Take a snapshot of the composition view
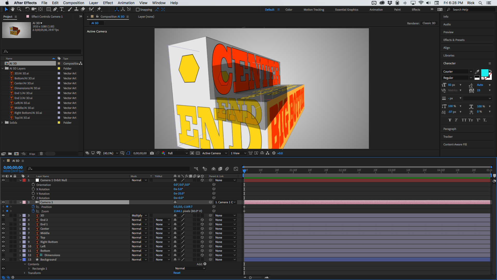Screen dimensions: 497x280 152,153
